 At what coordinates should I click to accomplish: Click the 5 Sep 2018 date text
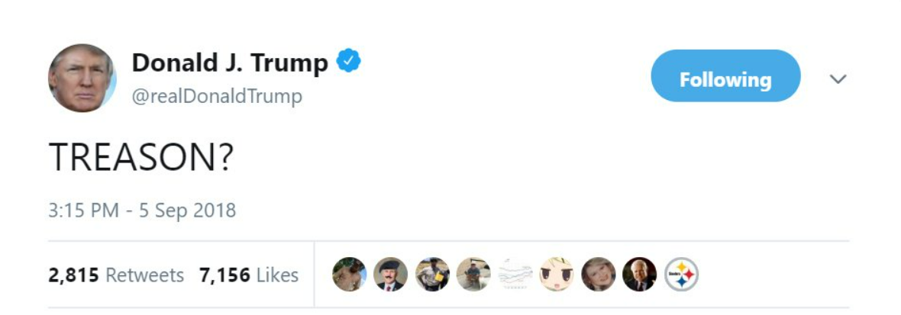[185, 210]
